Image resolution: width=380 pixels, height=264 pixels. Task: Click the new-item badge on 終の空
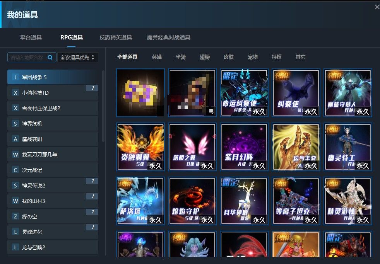point(92,212)
